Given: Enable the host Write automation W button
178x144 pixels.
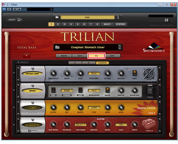Looking at the screenshot, I should coord(19,9).
